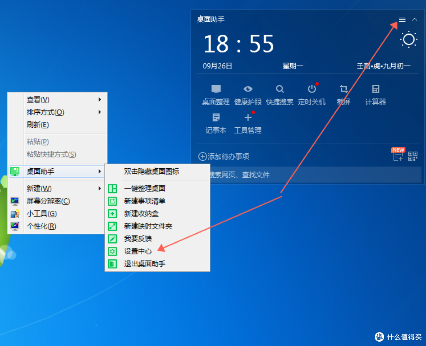Click the pencil icon beside 我要反馈
This screenshot has height=346, width=426.
coord(112,238)
